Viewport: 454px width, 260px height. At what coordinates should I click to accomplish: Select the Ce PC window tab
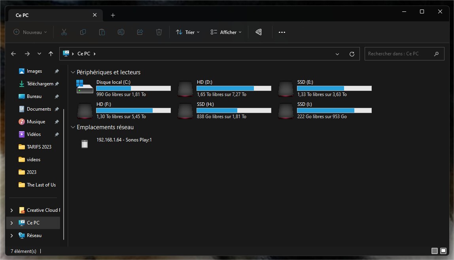[x=56, y=15]
